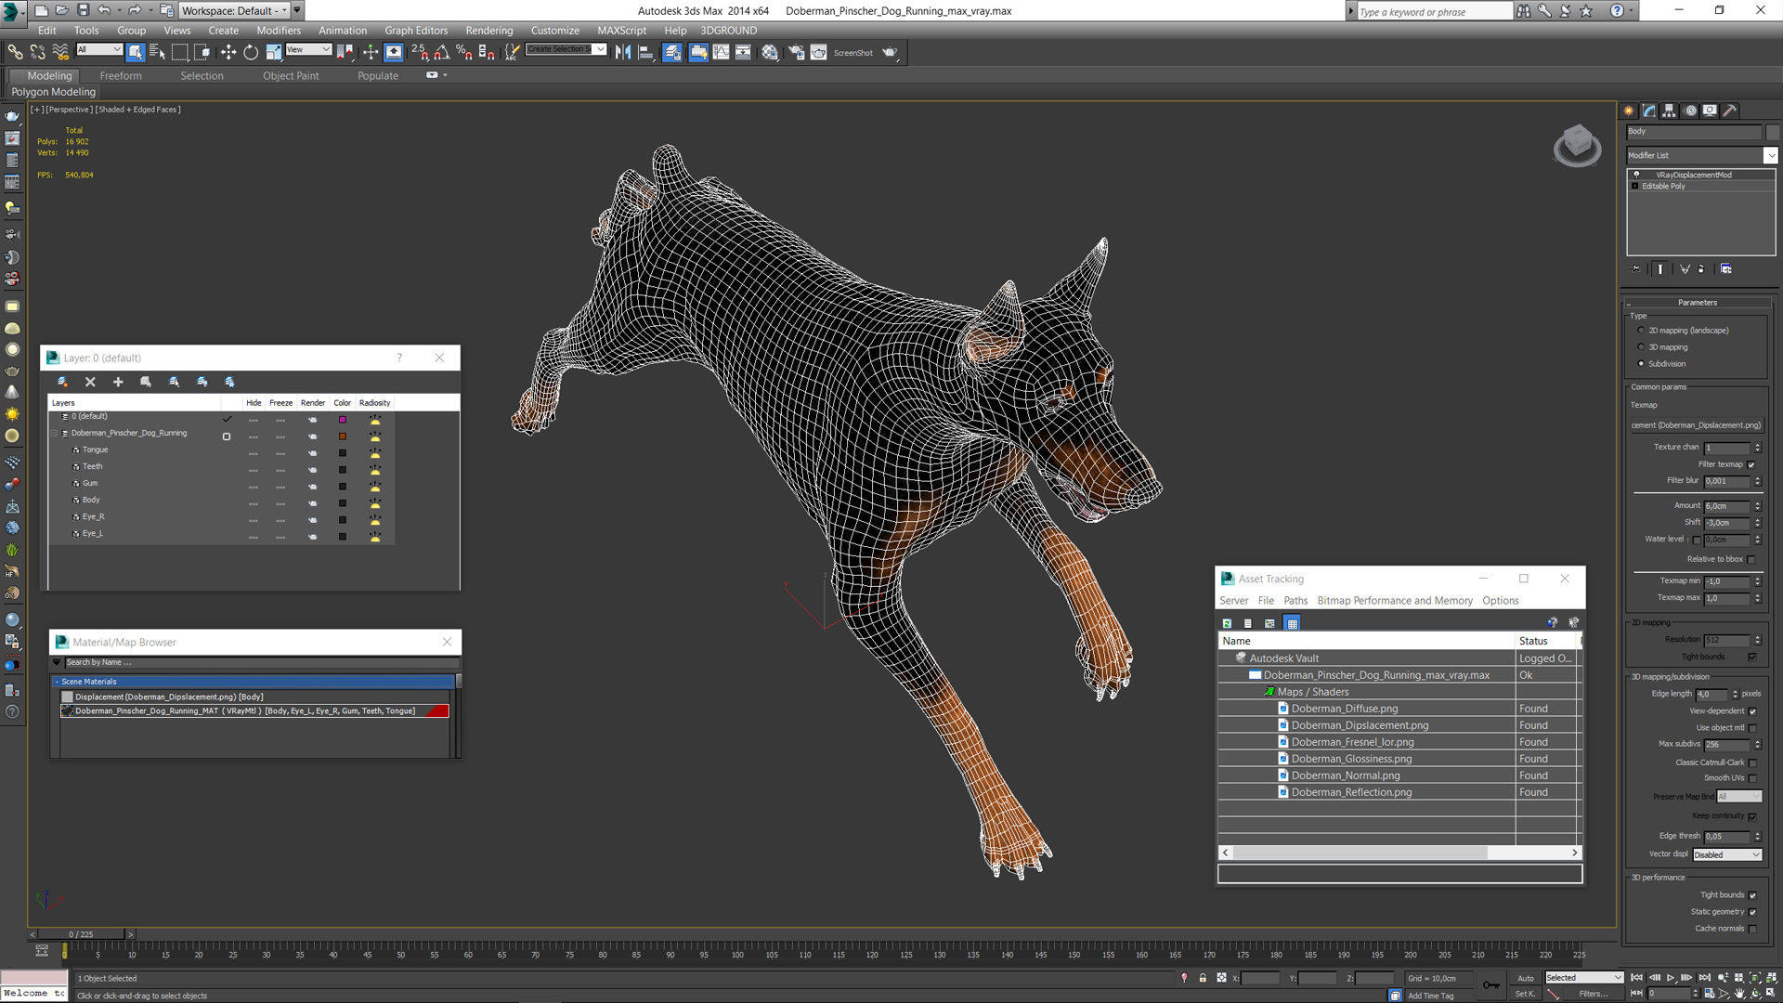This screenshot has height=1003, width=1783.
Task: Click the Texmap Doberman_Dipslacement.png button
Action: [1696, 425]
